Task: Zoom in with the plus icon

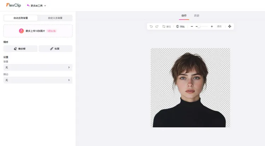Action: coord(212,27)
